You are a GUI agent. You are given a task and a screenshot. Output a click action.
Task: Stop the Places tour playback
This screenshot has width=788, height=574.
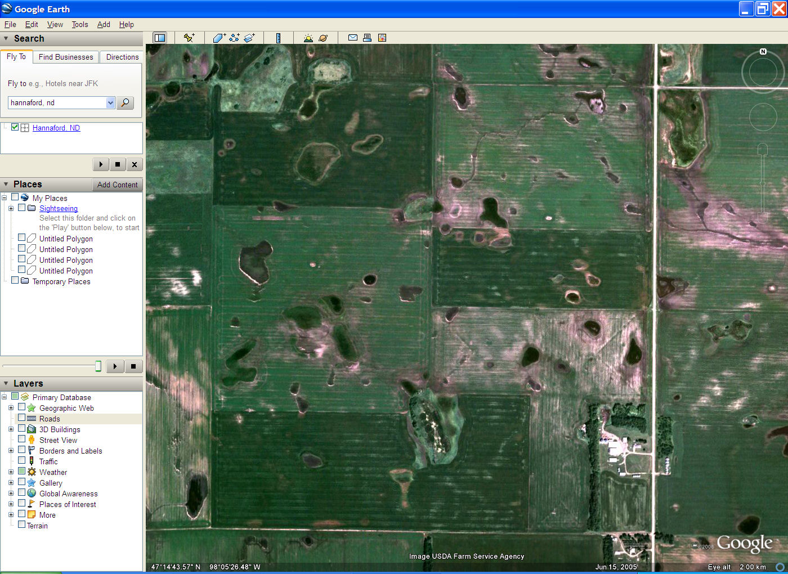click(133, 366)
